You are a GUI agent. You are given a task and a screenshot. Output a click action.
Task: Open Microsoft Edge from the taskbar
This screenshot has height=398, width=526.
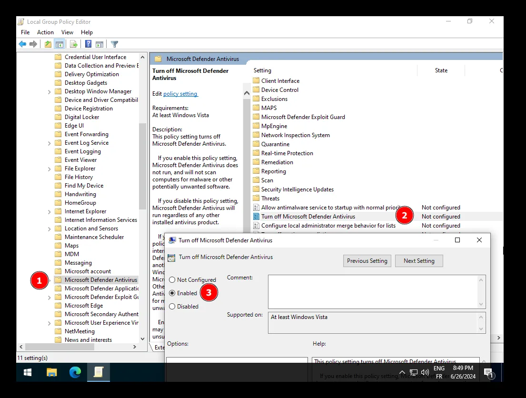pos(75,372)
